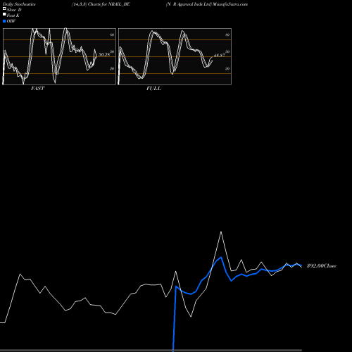Image resolution: width=352 pixels, height=352 pixels.
Task: Click the 20 axis label in FULL chart
Action: tap(227, 68)
